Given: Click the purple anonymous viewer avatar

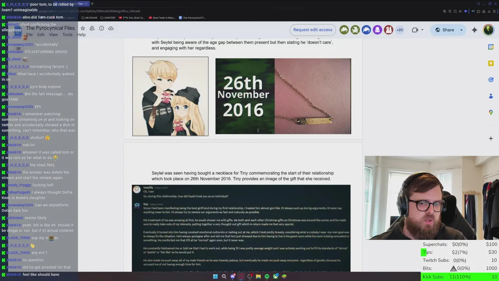Looking at the screenshot, I should pos(377,30).
